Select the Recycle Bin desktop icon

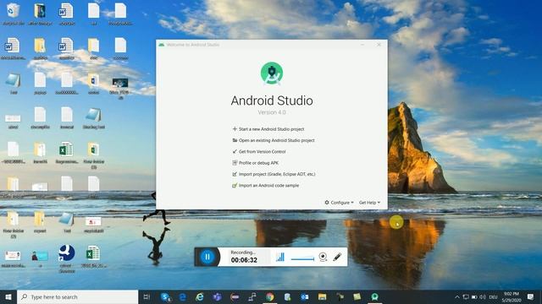tap(14, 14)
